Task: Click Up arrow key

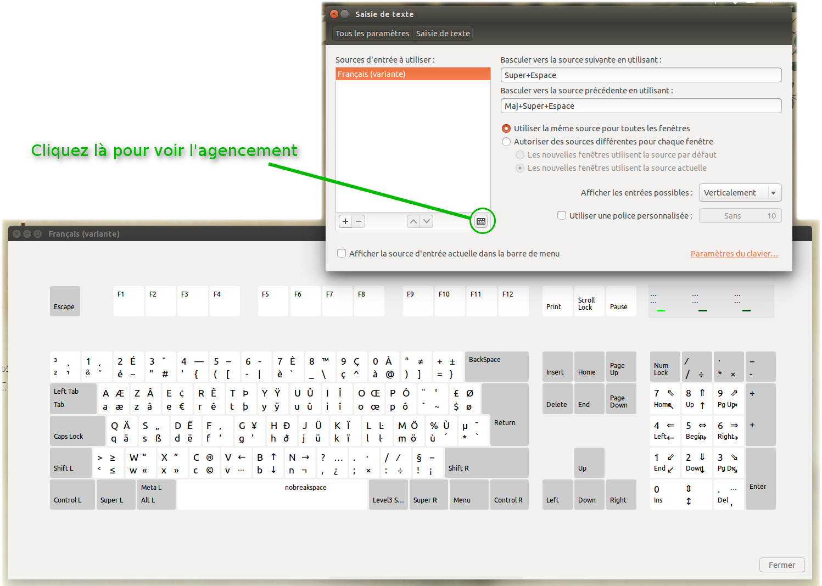Action: point(589,462)
